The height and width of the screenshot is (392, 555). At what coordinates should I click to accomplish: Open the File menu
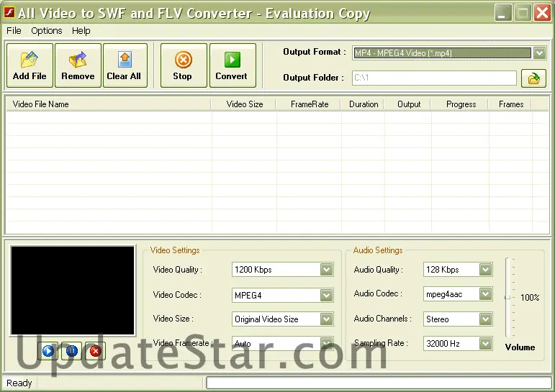point(14,31)
